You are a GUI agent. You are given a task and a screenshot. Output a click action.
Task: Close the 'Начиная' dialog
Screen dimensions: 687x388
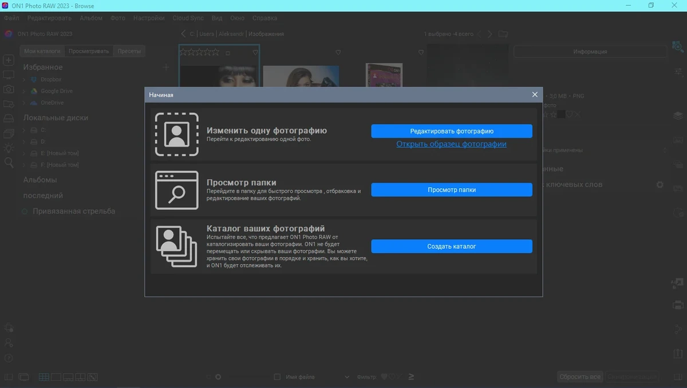pyautogui.click(x=535, y=94)
